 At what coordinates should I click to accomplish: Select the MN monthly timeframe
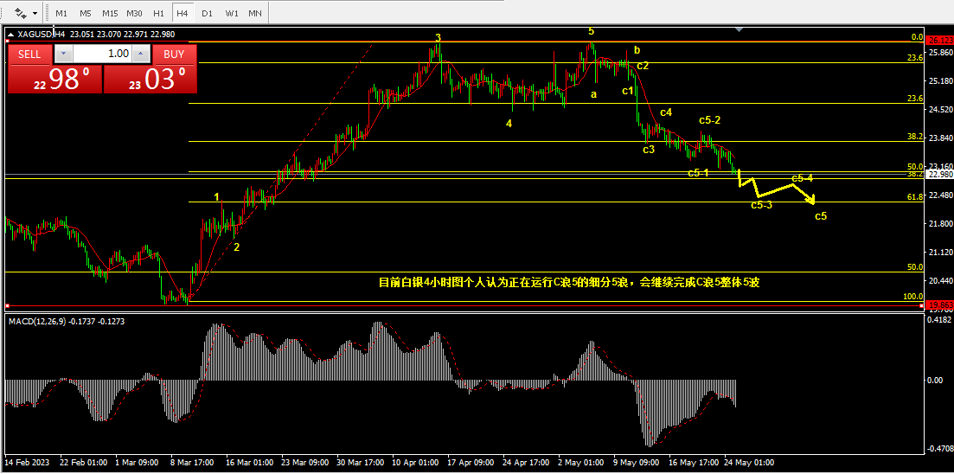pyautogui.click(x=255, y=13)
